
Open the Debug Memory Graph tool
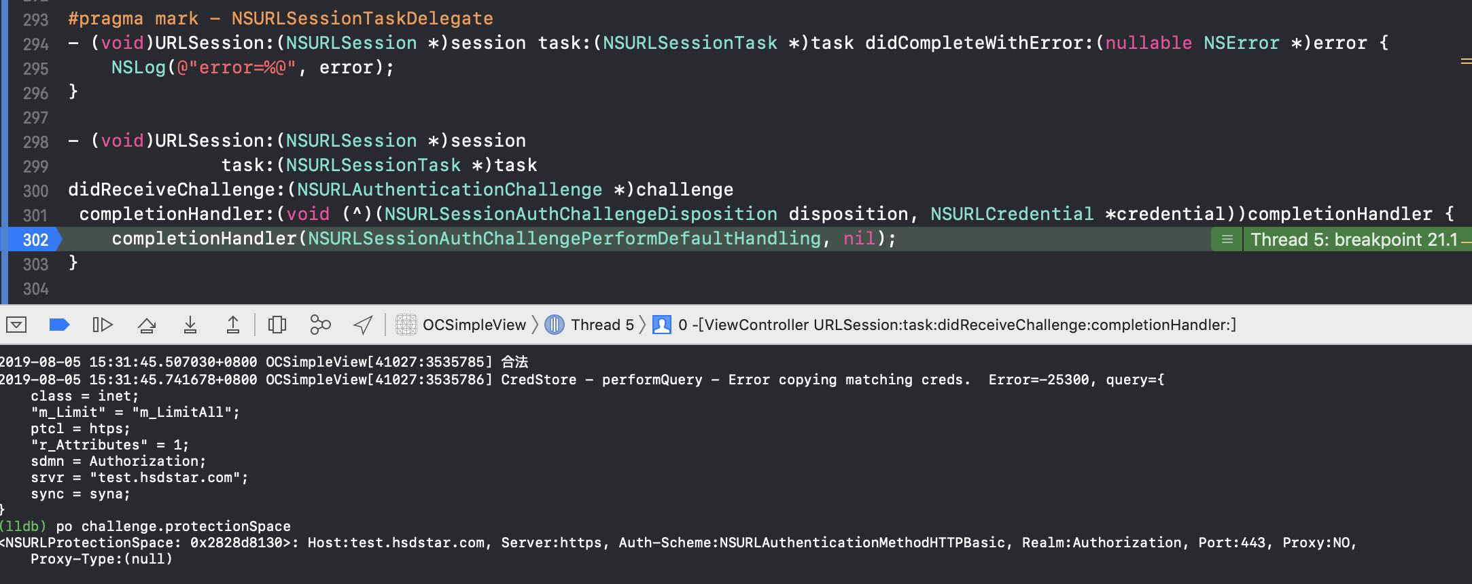(320, 325)
